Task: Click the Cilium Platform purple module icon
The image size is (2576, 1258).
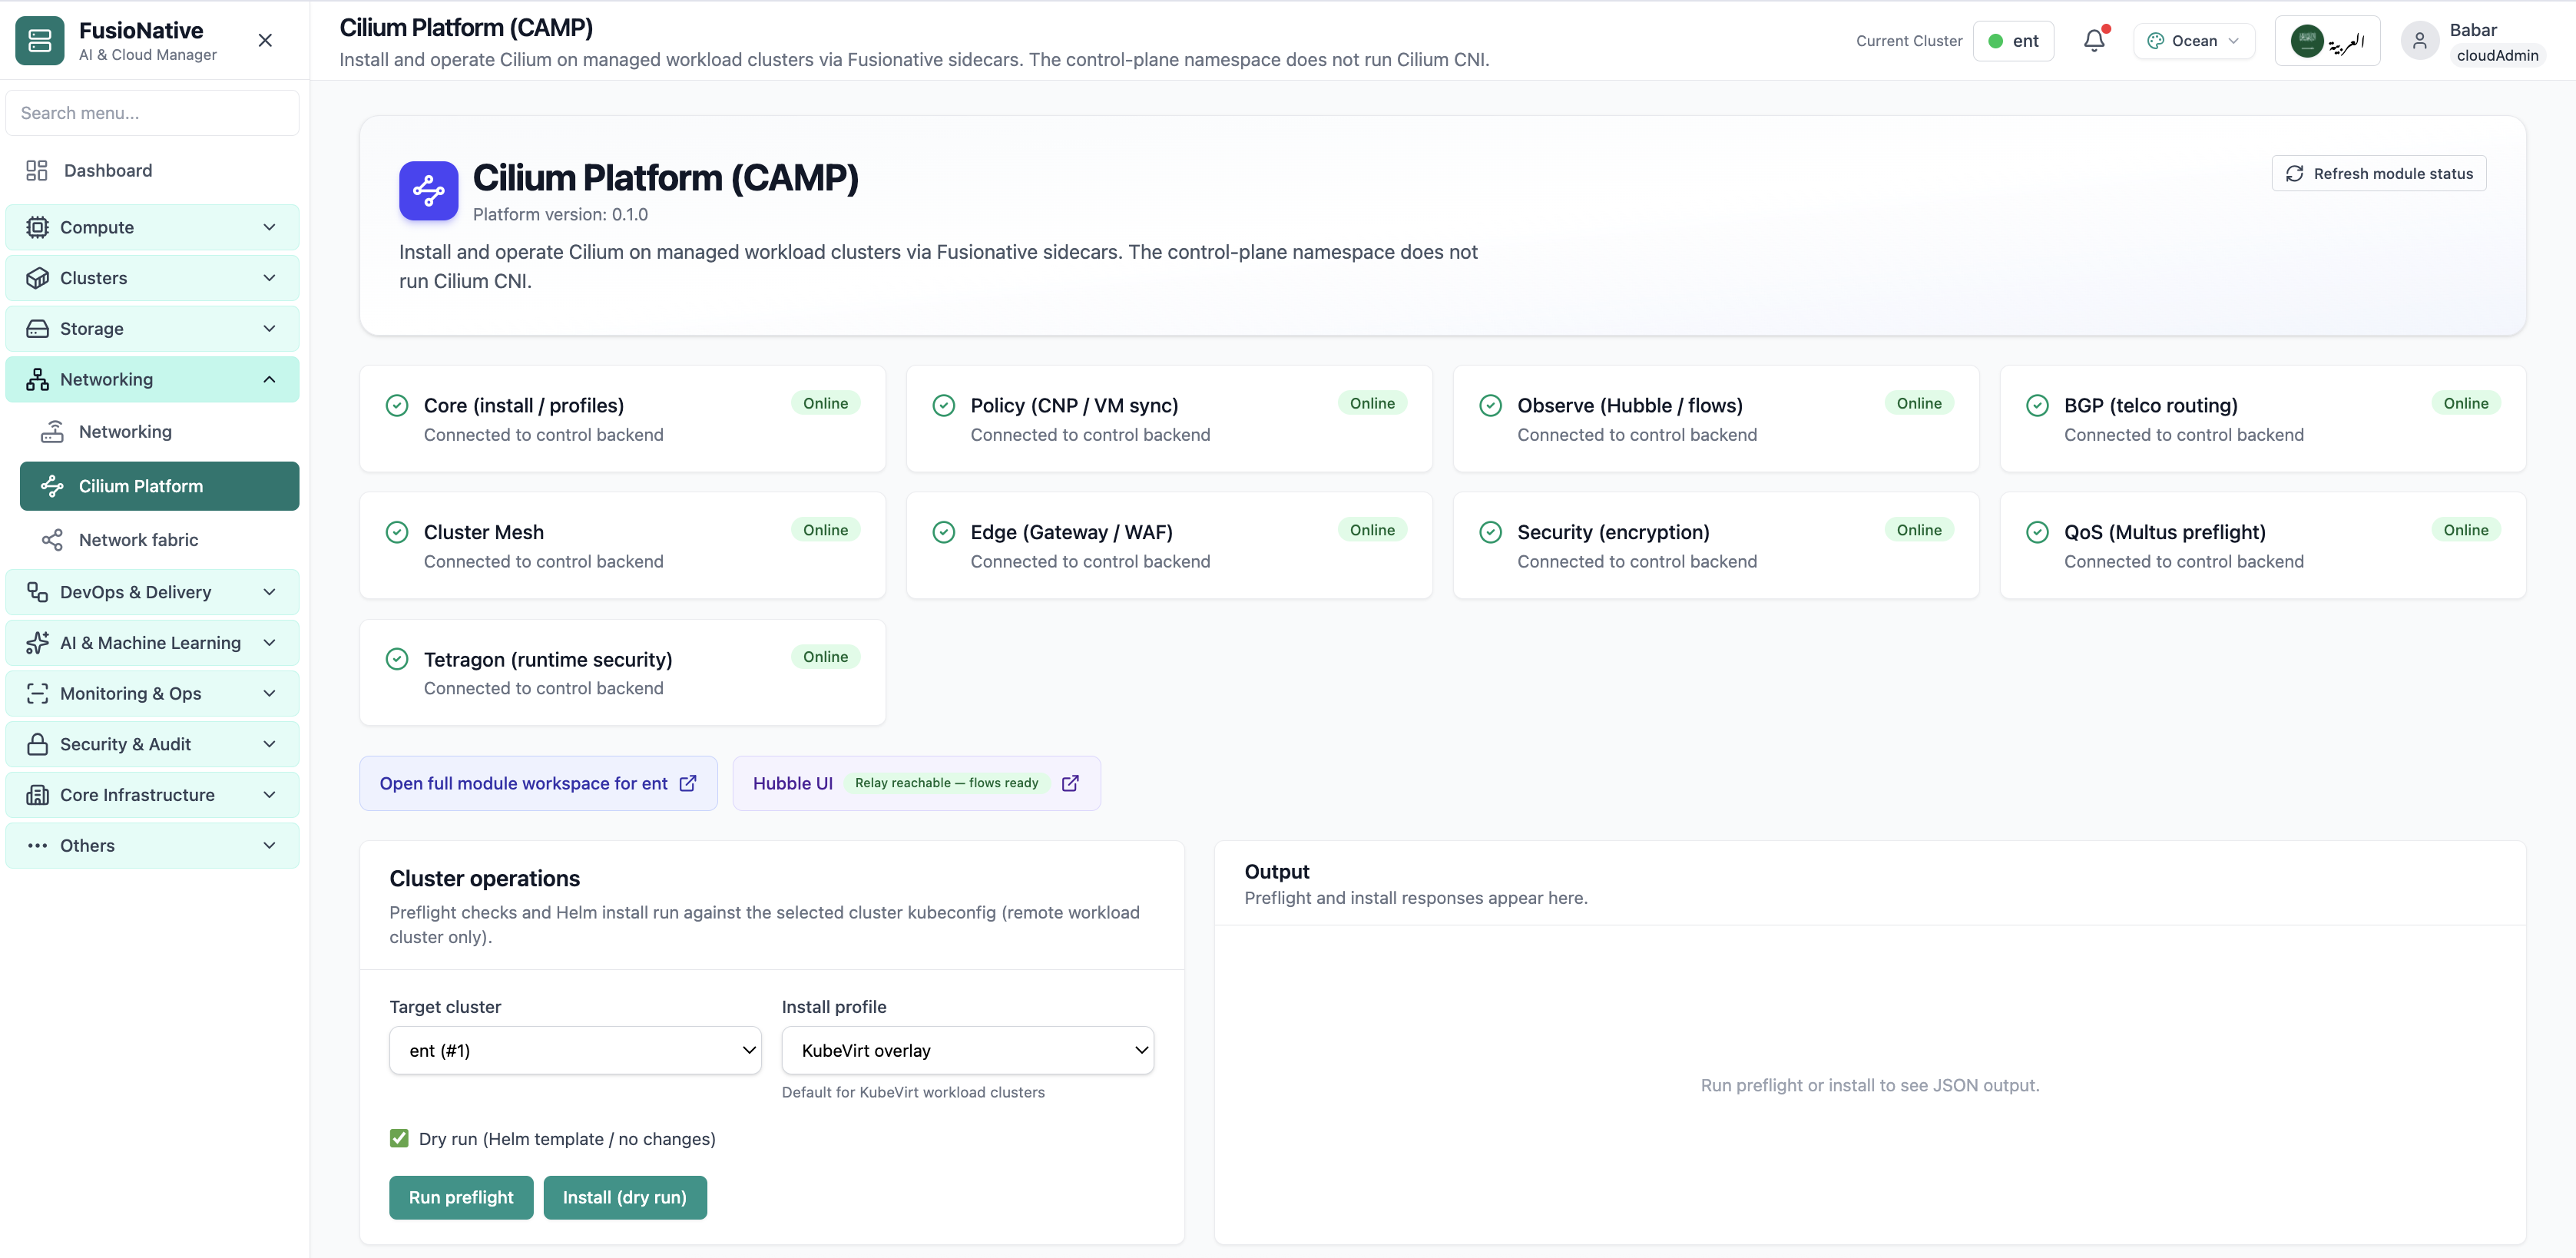Action: coord(429,190)
